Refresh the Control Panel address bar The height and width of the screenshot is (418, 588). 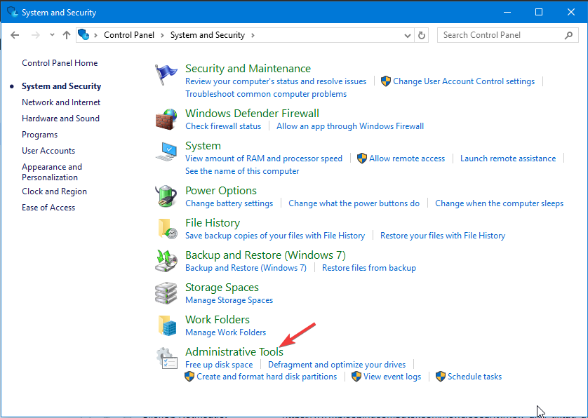[x=422, y=35]
